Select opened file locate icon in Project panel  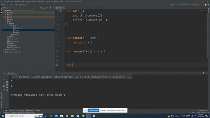coord(41,8)
